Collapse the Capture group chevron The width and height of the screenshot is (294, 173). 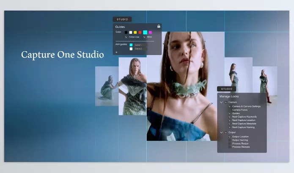221,102
